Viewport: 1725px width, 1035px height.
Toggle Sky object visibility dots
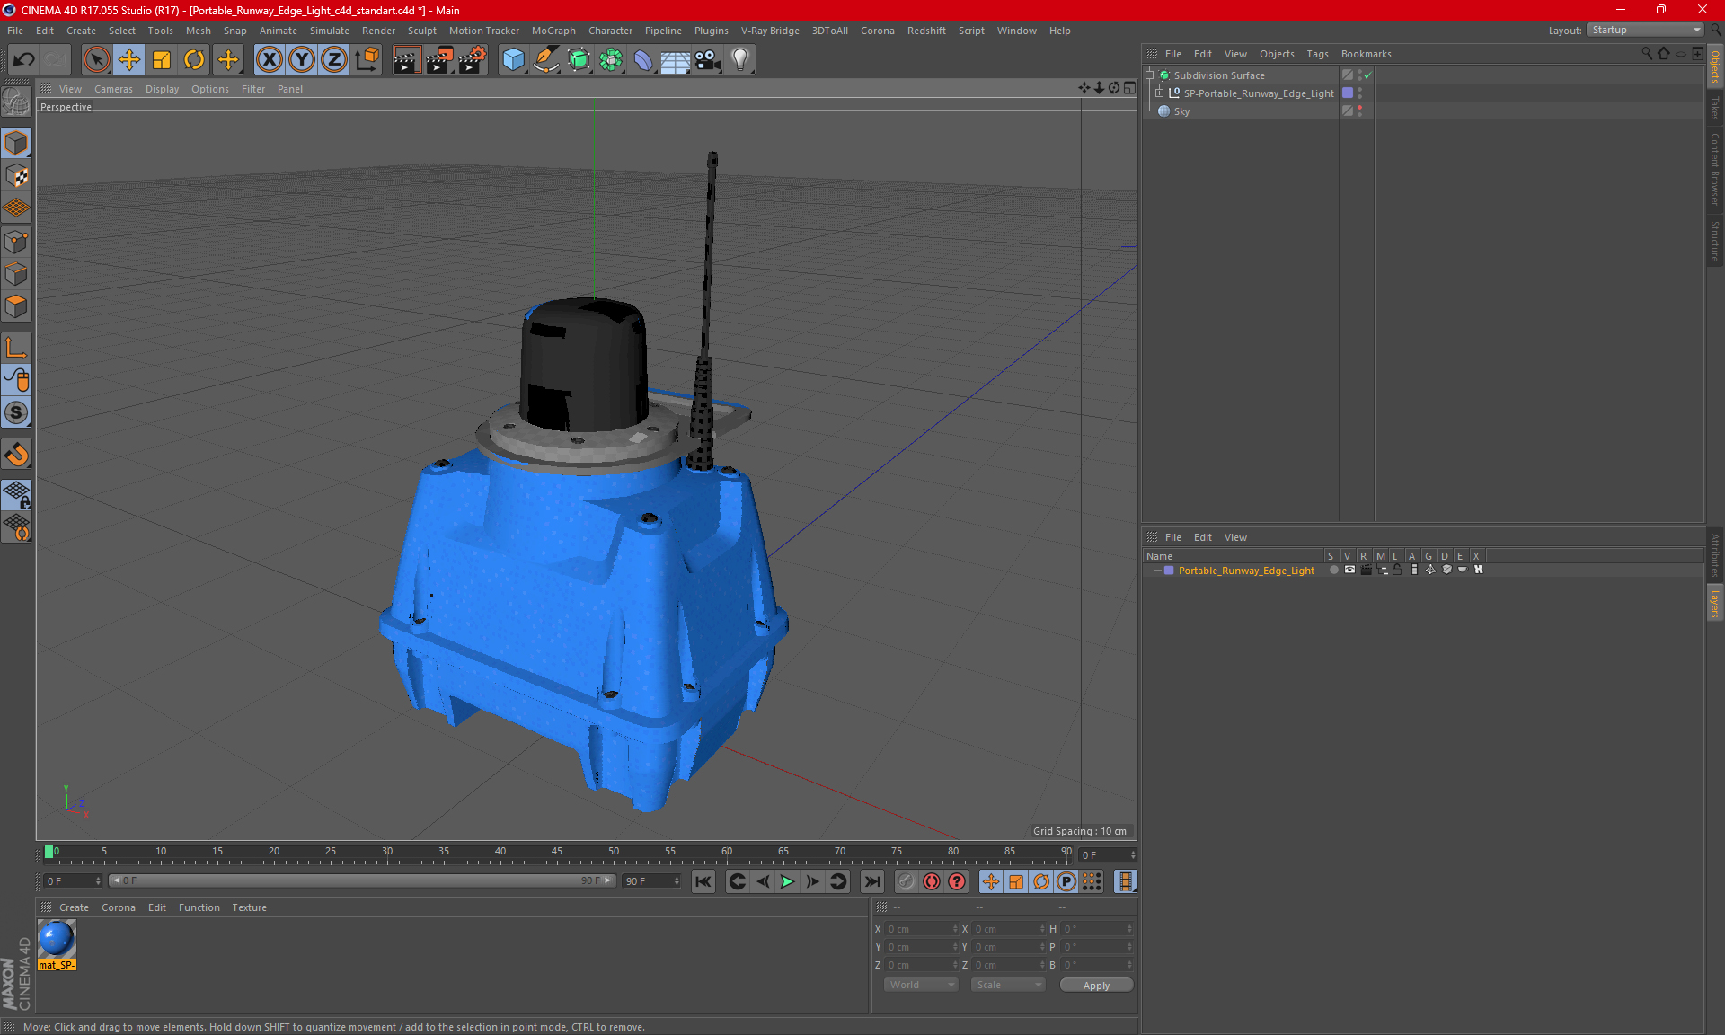1359,111
